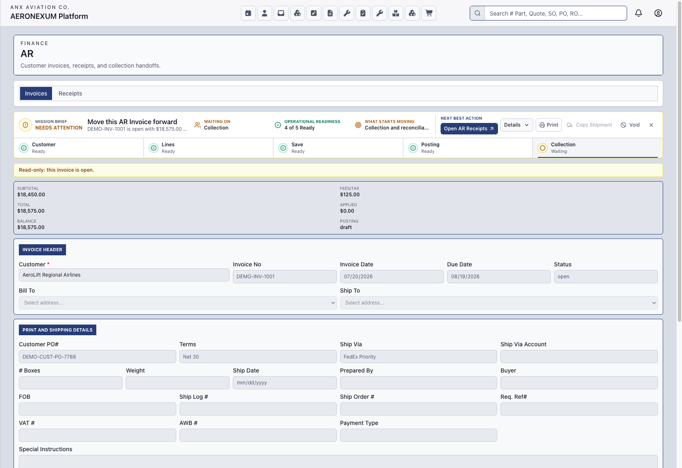682x468 pixels.
Task: Click the search magnifier icon
Action: (x=477, y=13)
